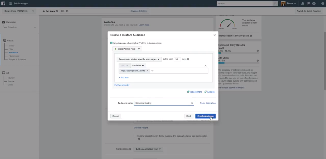The image size is (326, 159).
Task: Open the notifications bell
Action: tap(303, 4)
